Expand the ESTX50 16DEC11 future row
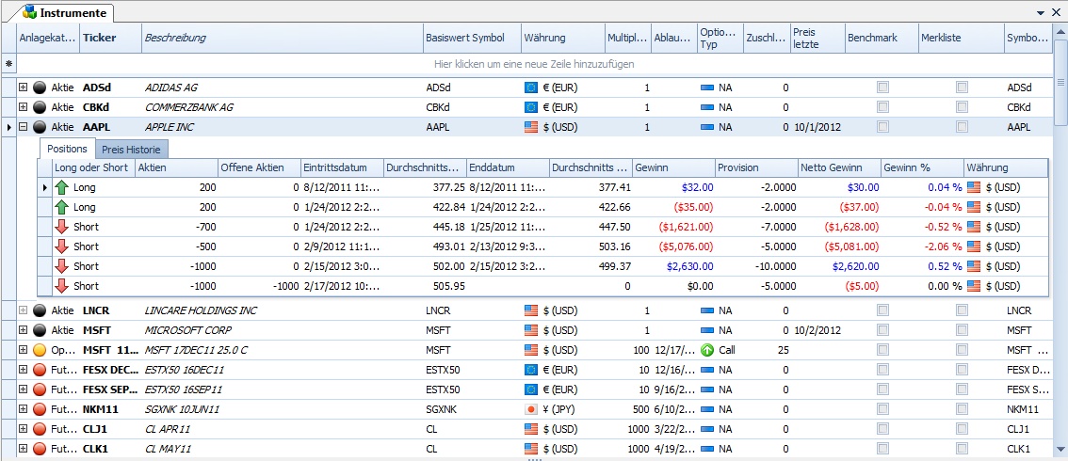Screen dimensions: 1068x461 coord(24,370)
